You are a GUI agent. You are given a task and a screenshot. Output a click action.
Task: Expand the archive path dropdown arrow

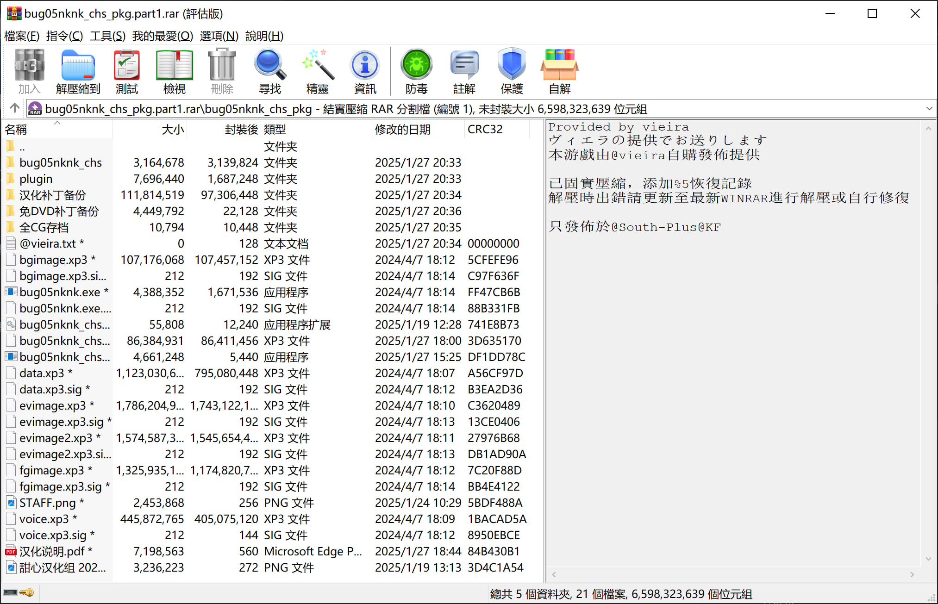(x=929, y=109)
